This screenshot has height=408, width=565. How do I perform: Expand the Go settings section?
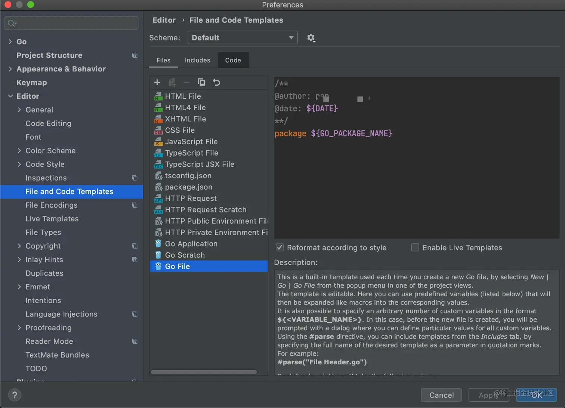click(10, 42)
